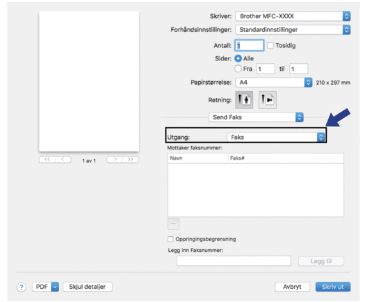The width and height of the screenshot is (365, 302).
Task: Toggle the Oppringingsbegrensning checkbox
Action: click(x=170, y=239)
